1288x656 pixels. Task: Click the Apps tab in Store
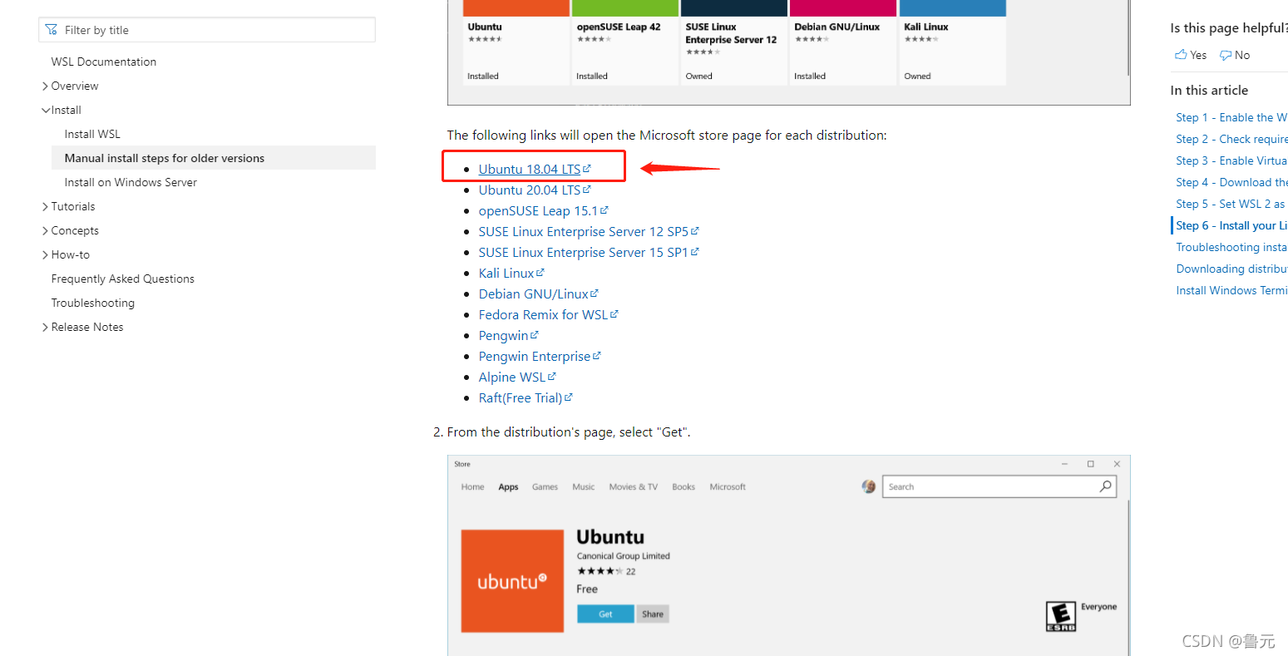(x=508, y=487)
